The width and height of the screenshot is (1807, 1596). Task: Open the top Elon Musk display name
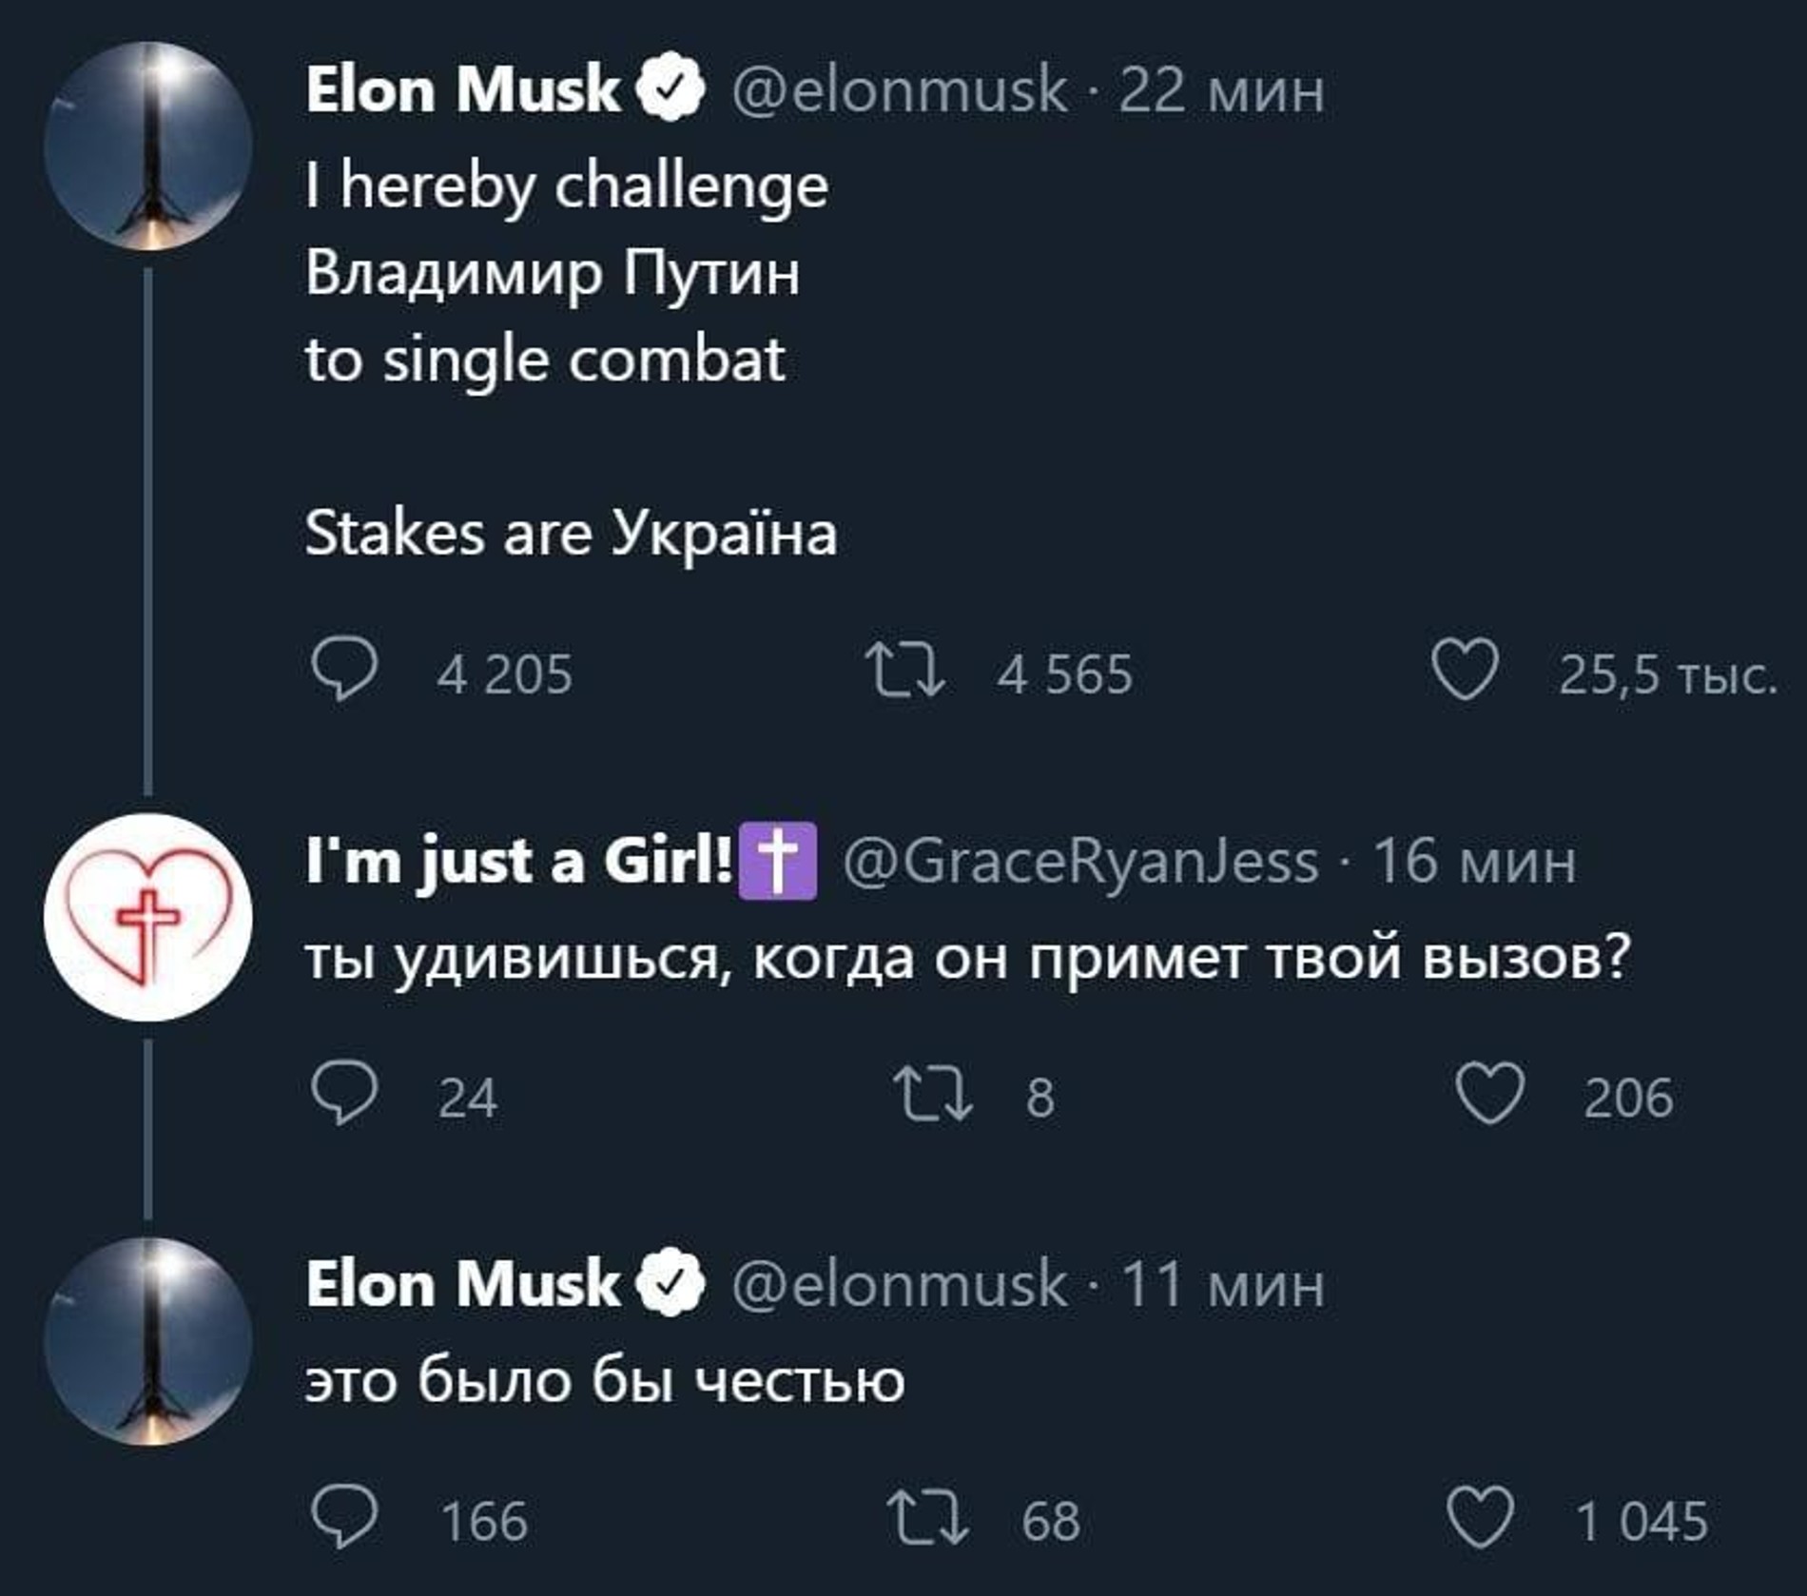[462, 90]
